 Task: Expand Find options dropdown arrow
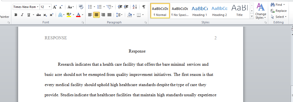[284, 5]
